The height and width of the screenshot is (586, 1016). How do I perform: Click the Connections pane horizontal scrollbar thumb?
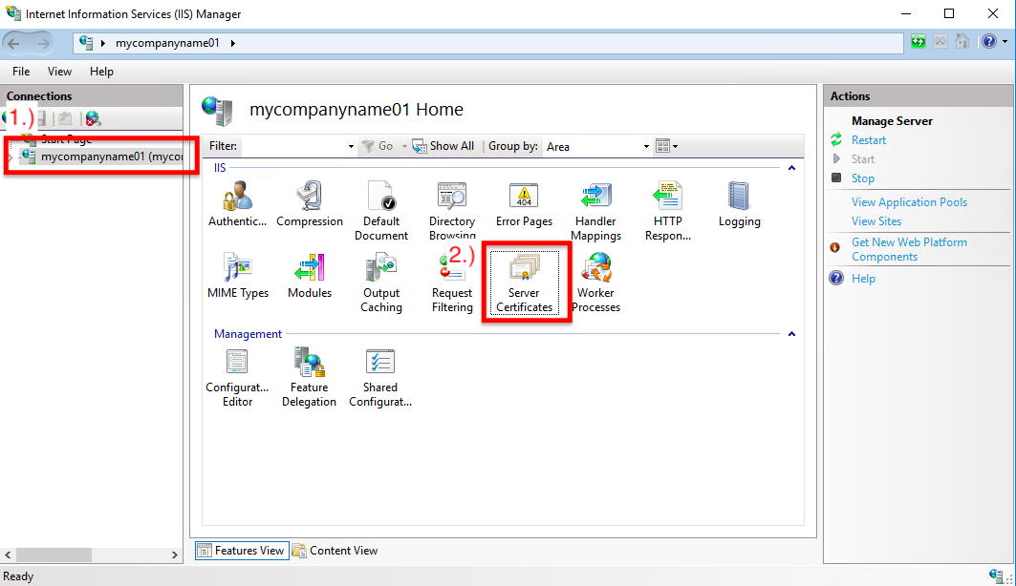[x=54, y=555]
